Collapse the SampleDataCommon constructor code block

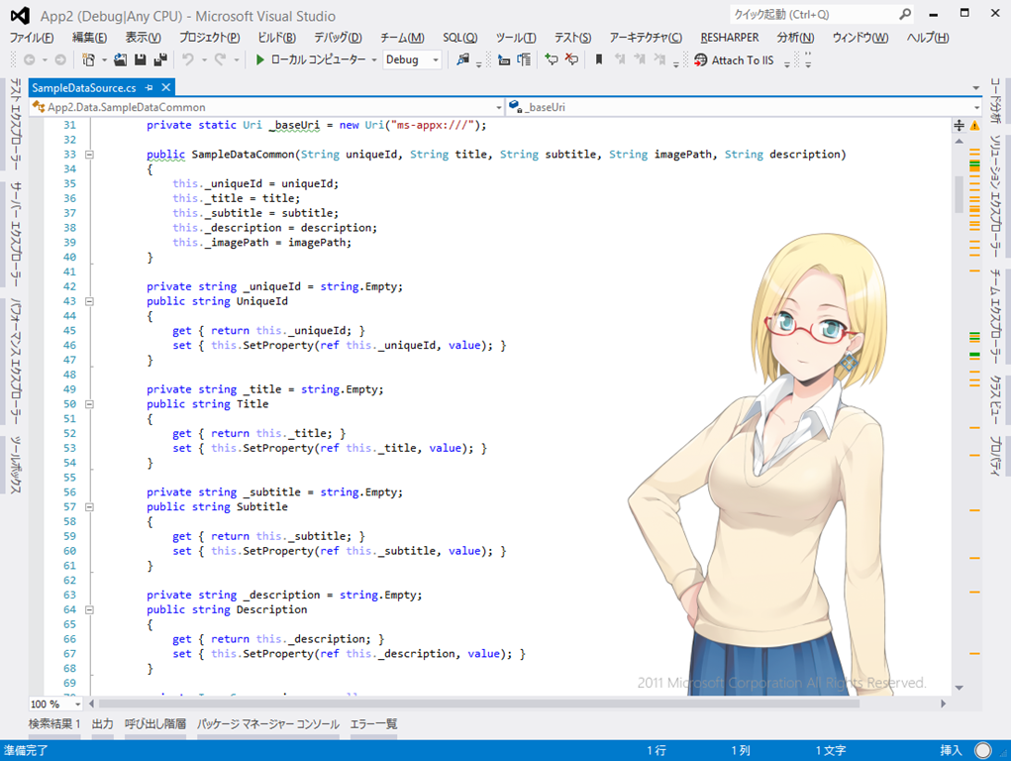89,155
